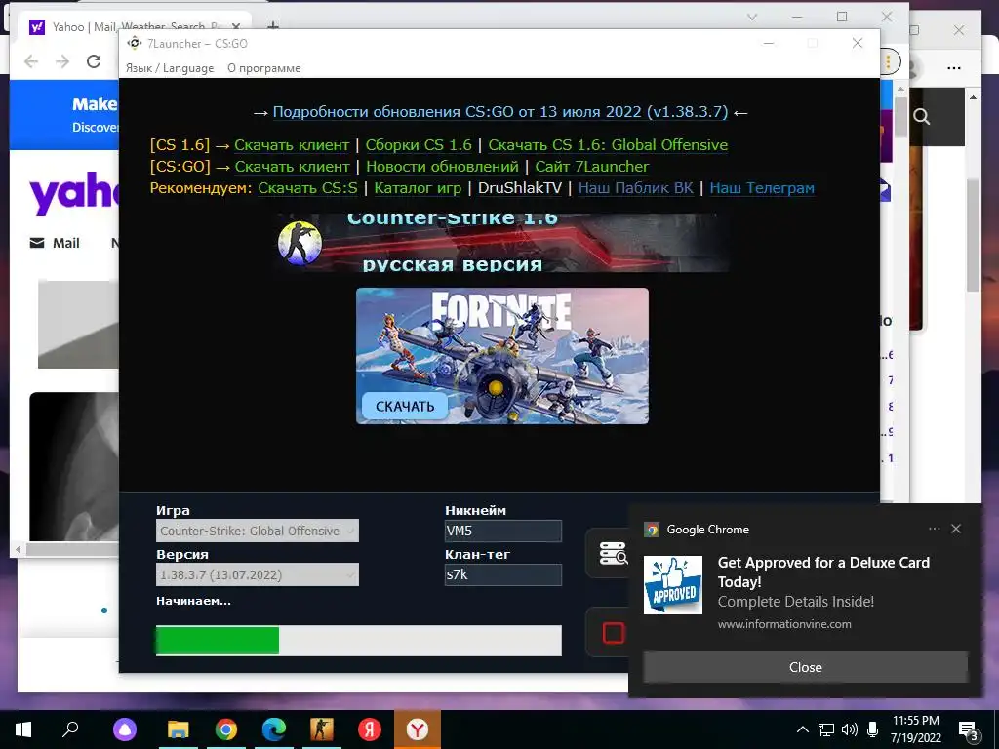Viewport: 999px width, 749px height.
Task: Open the Каталог игр link
Action: 418,188
